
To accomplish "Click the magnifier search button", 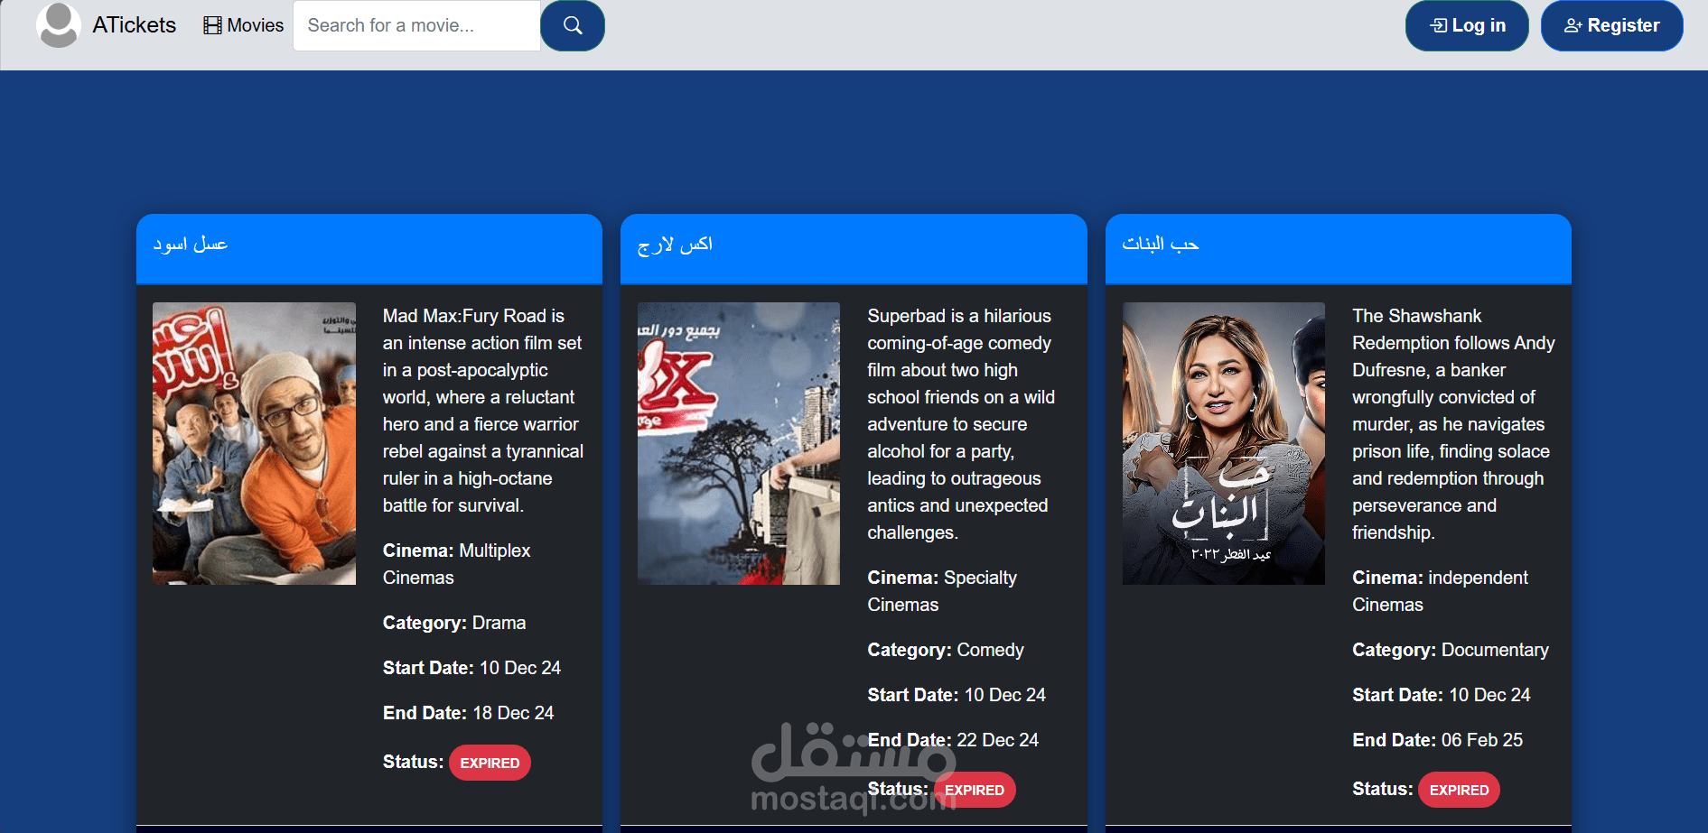I will point(573,25).
